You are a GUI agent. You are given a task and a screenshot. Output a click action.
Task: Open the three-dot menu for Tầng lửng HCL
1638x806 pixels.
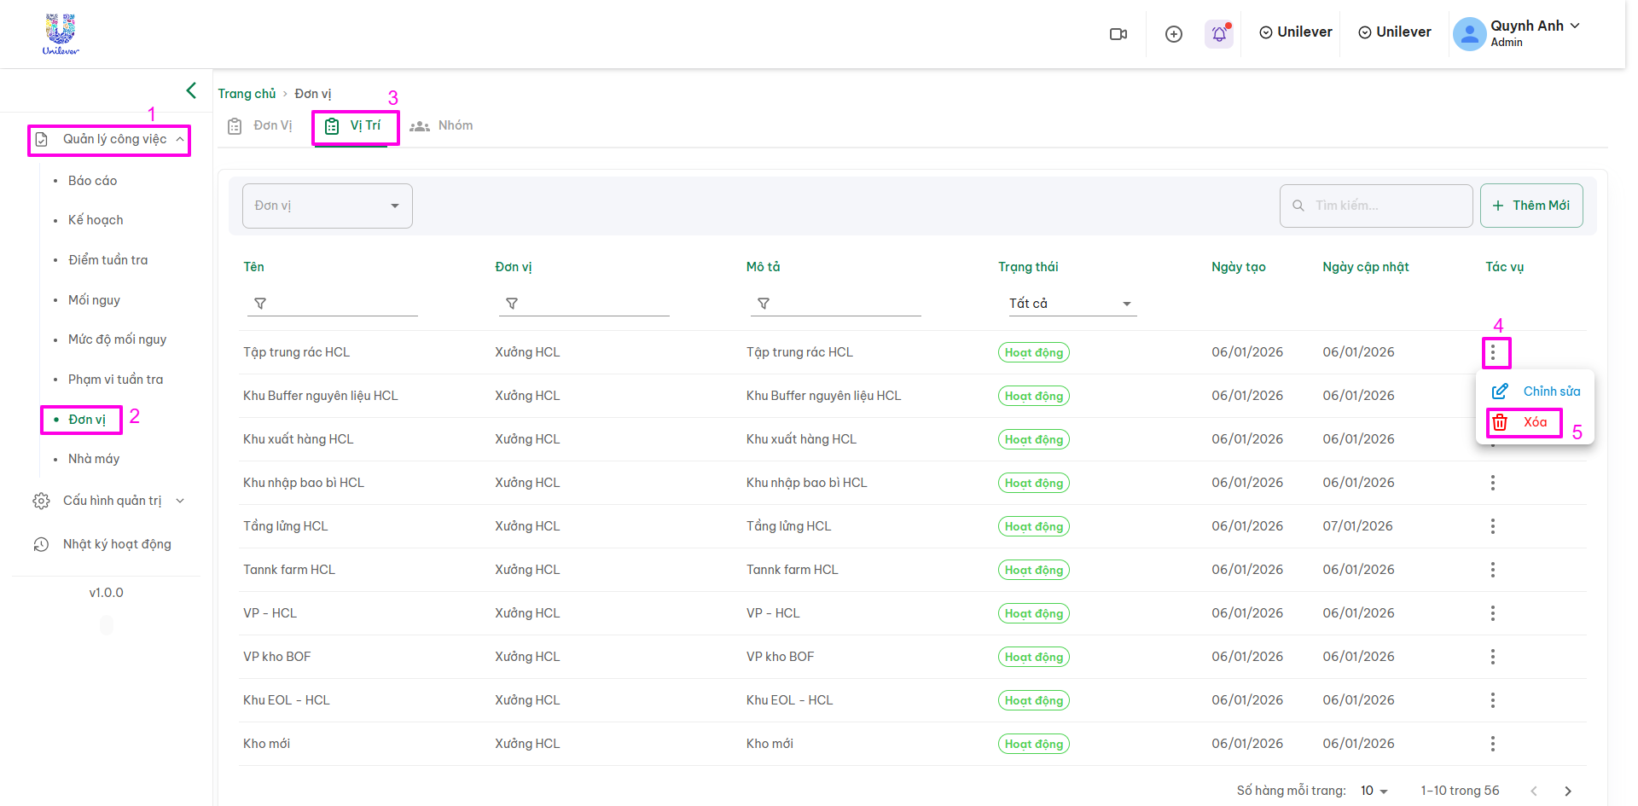click(1492, 526)
